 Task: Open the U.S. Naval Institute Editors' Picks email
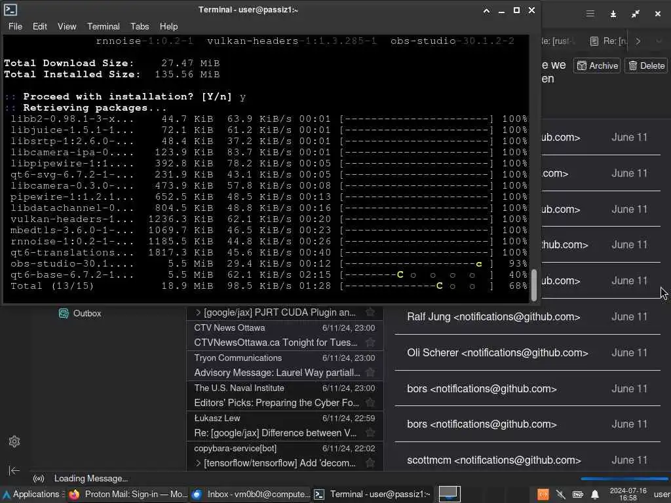pos(284,395)
